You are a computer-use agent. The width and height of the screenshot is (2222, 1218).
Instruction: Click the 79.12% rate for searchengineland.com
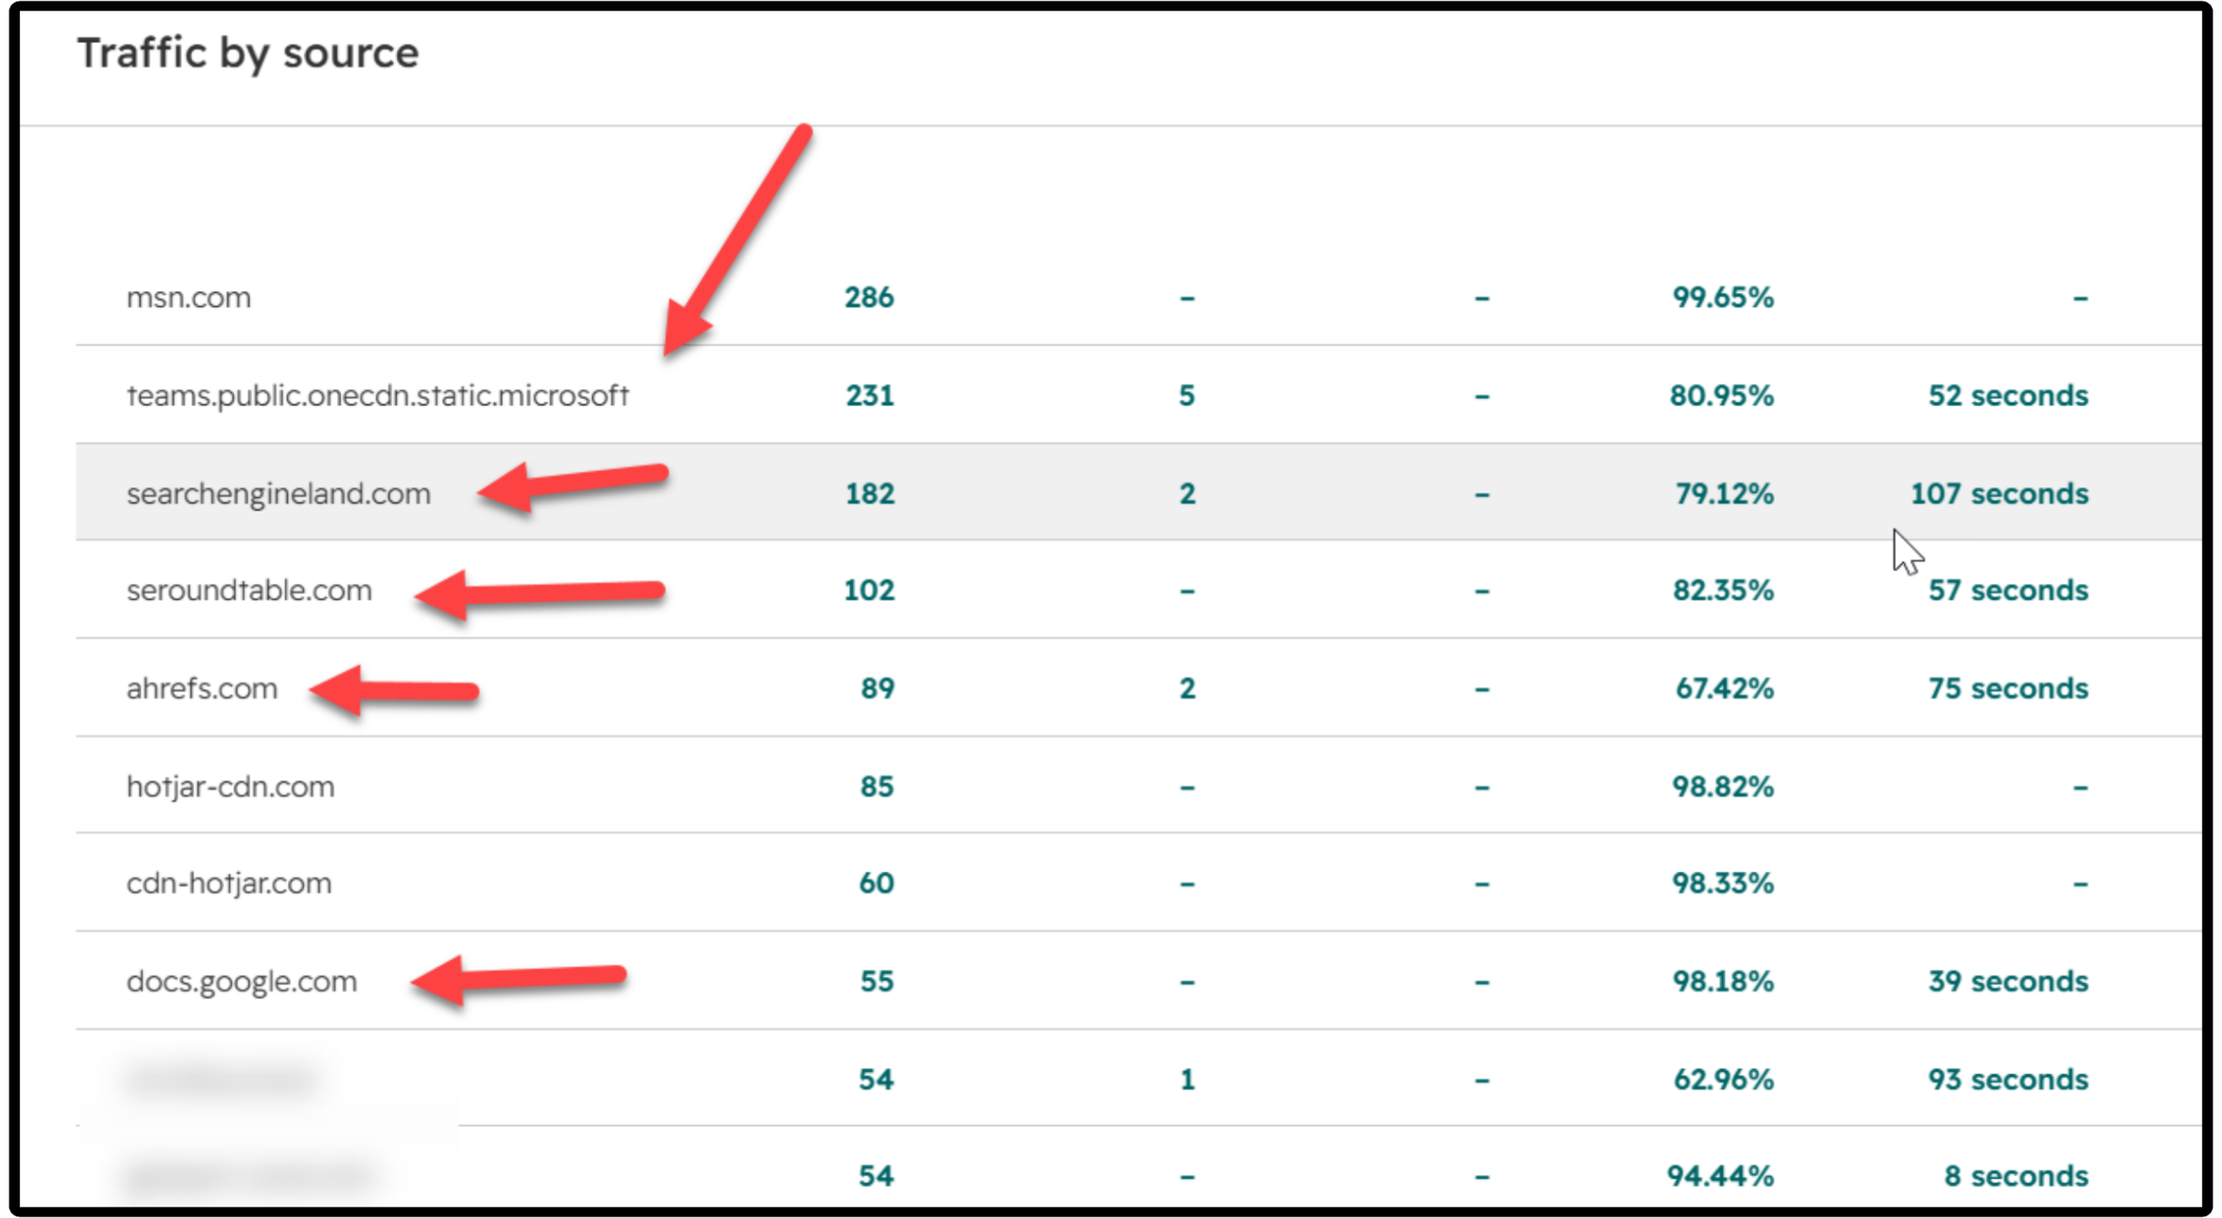pyautogui.click(x=1725, y=494)
